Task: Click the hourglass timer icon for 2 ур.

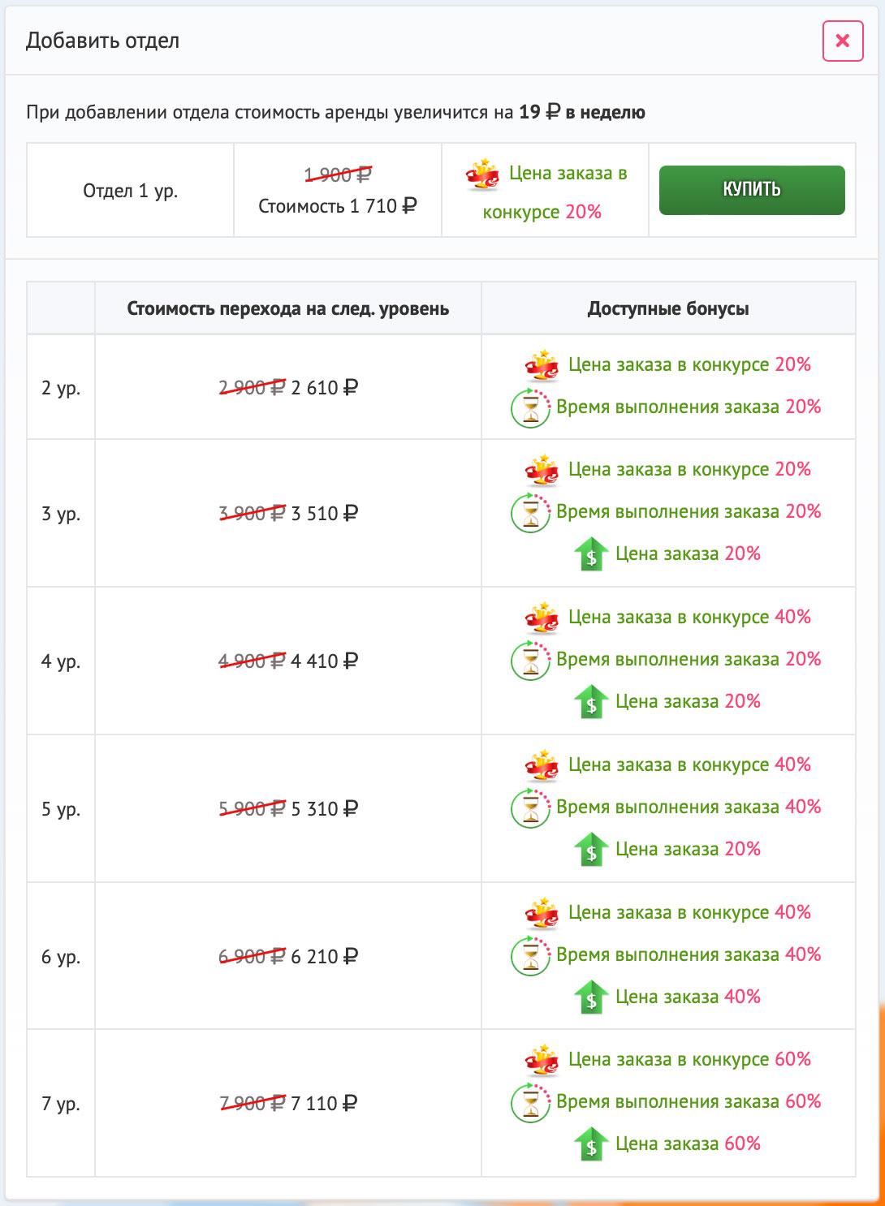Action: tap(530, 407)
